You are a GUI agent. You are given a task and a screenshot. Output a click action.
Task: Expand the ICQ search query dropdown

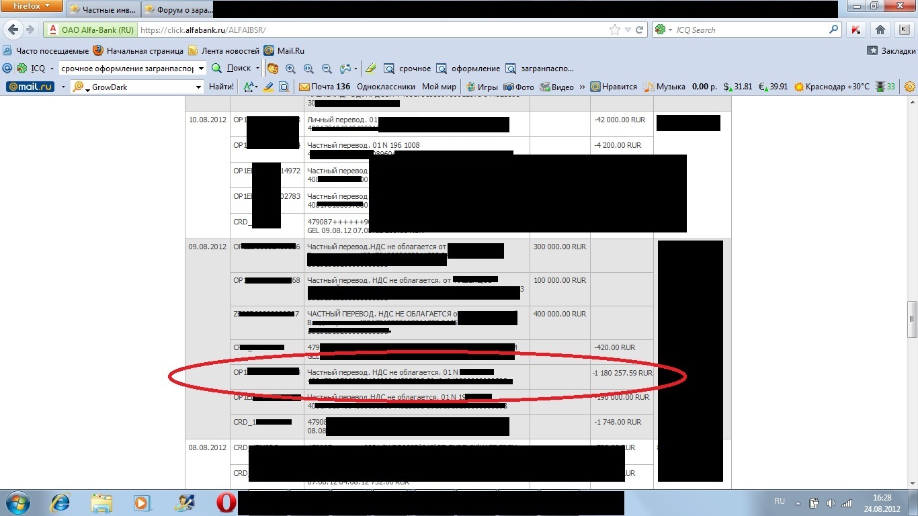[200, 69]
